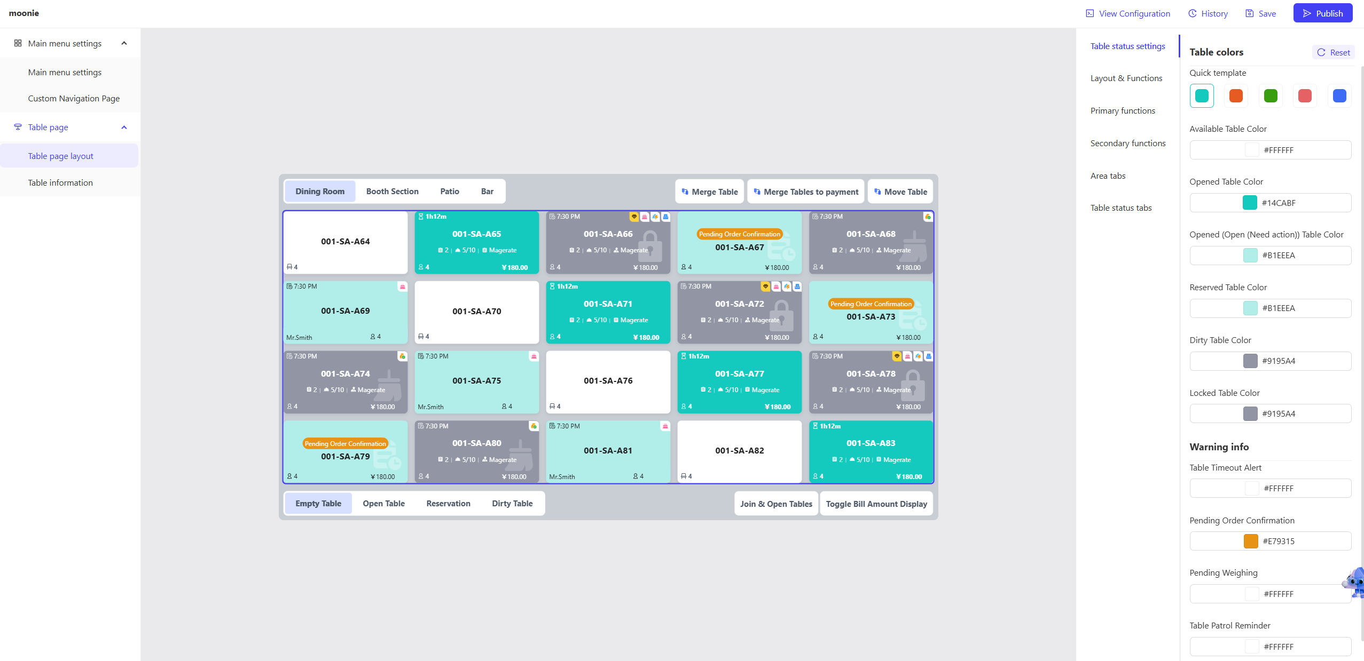
Task: Switch to the Dirty Table status tab
Action: point(512,503)
